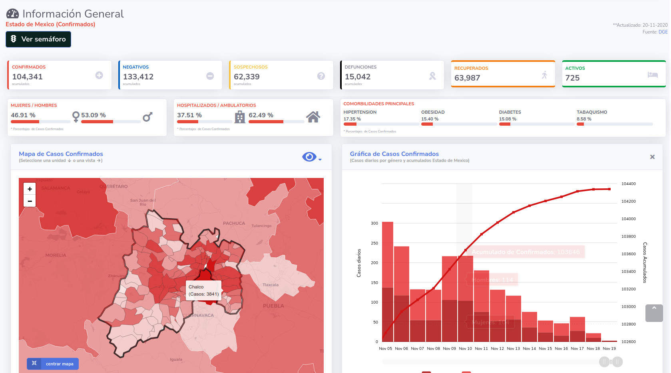This screenshot has height=373, width=671.
Task: Click the hospital building icon
Action: (240, 117)
